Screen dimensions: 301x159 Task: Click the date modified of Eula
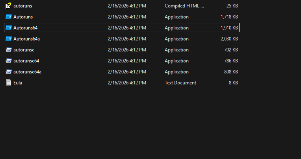pyautogui.click(x=127, y=83)
